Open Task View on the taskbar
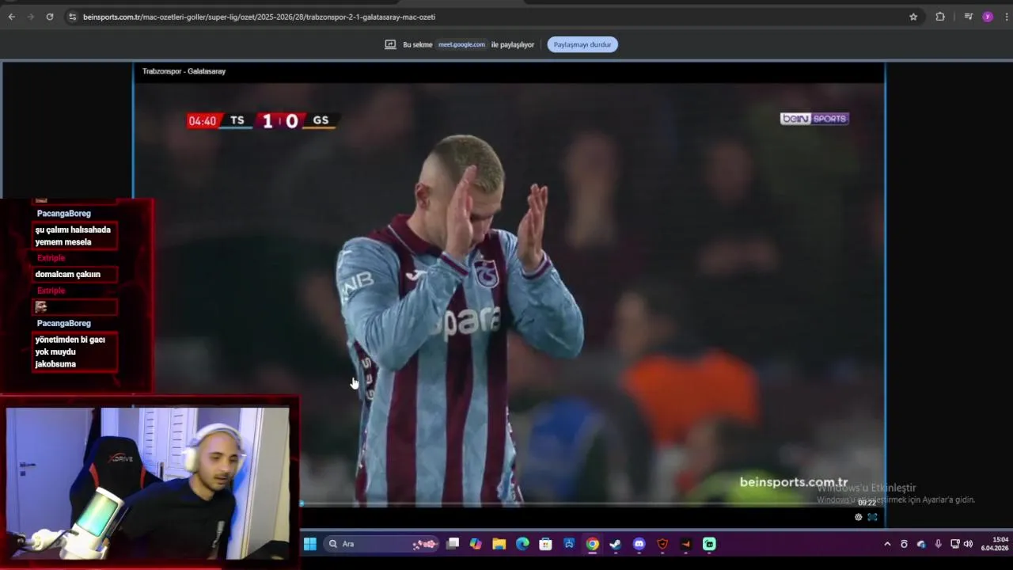Viewport: 1013px width, 570px height. (x=453, y=544)
